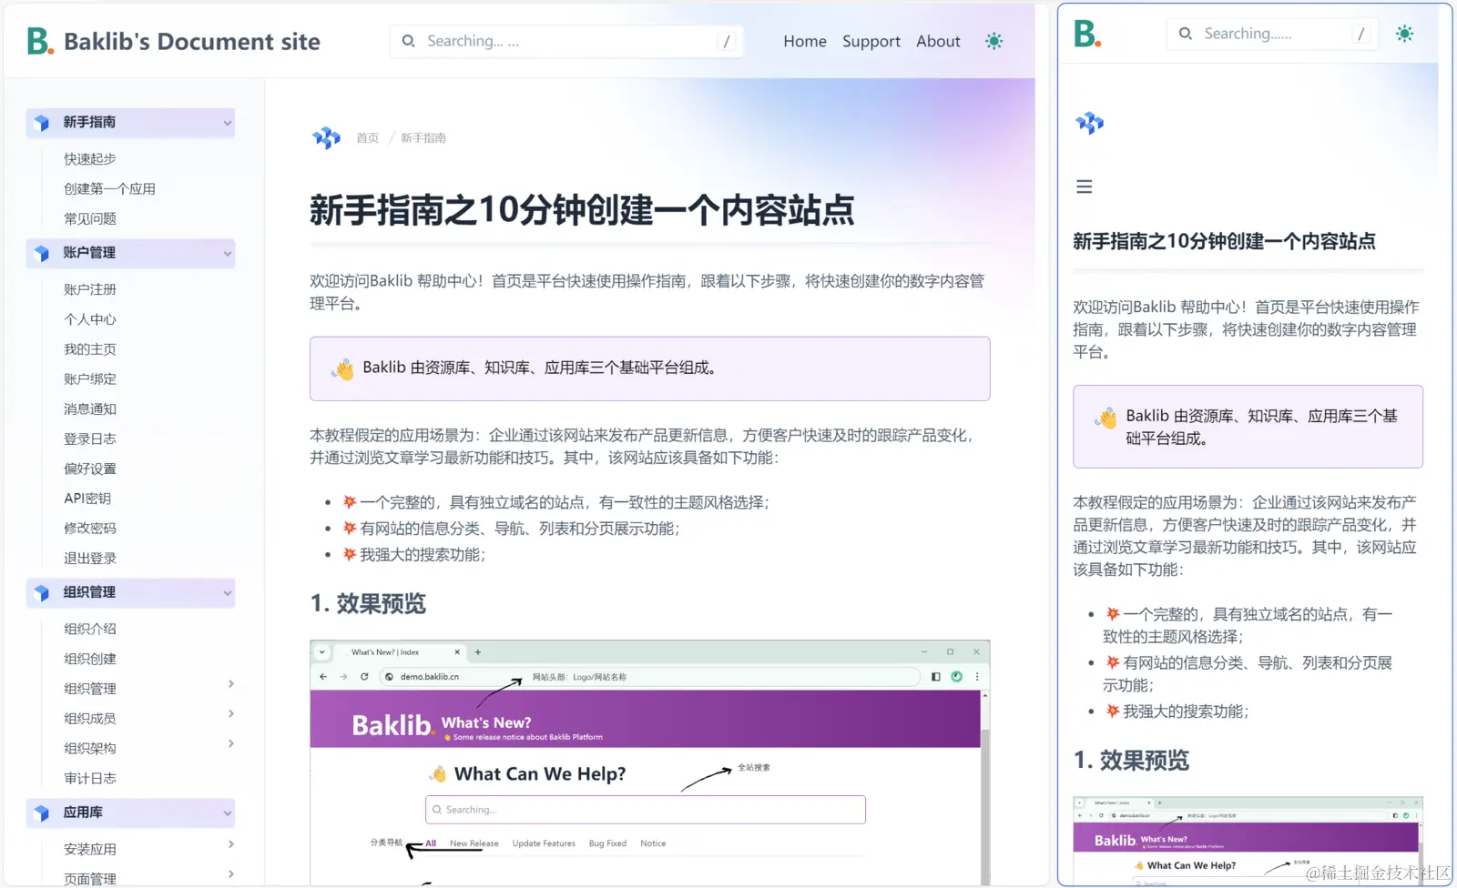This screenshot has width=1457, height=888.
Task: Click the search magnifier icon in desktop header
Action: tap(409, 41)
